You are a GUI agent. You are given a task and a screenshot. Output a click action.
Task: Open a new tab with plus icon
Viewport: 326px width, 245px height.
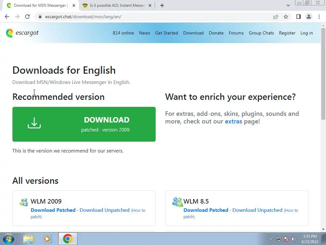click(162, 5)
